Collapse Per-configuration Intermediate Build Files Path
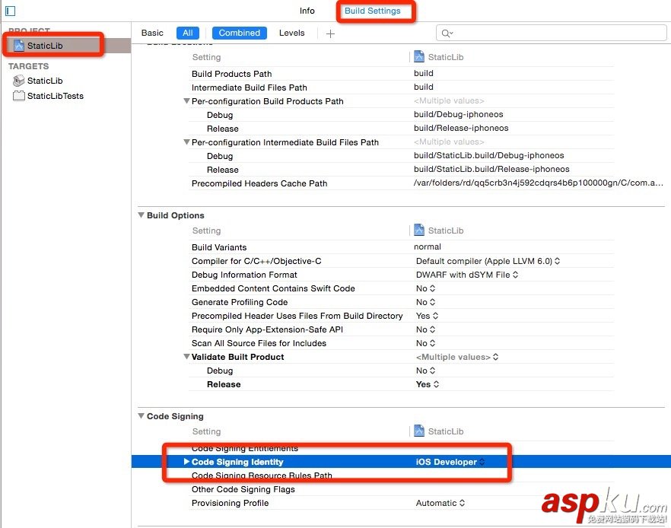Image resolution: width=671 pixels, height=528 pixels. [186, 142]
